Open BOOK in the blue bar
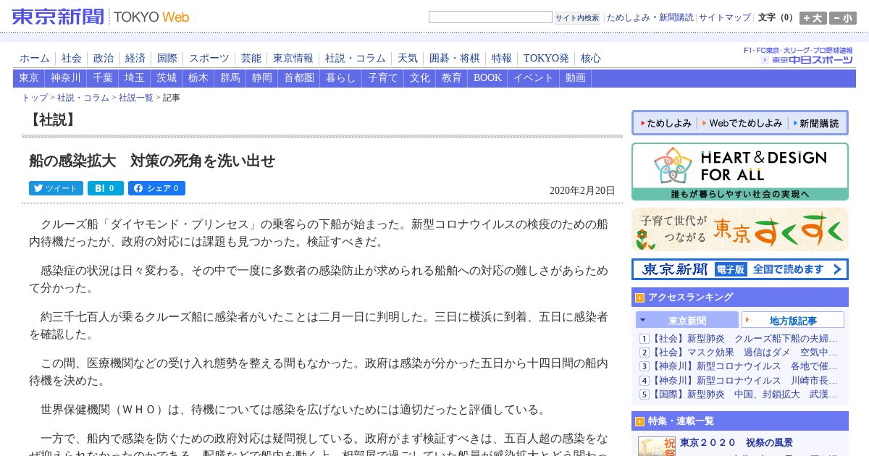Viewport: 869px width, 456px height. [x=487, y=78]
